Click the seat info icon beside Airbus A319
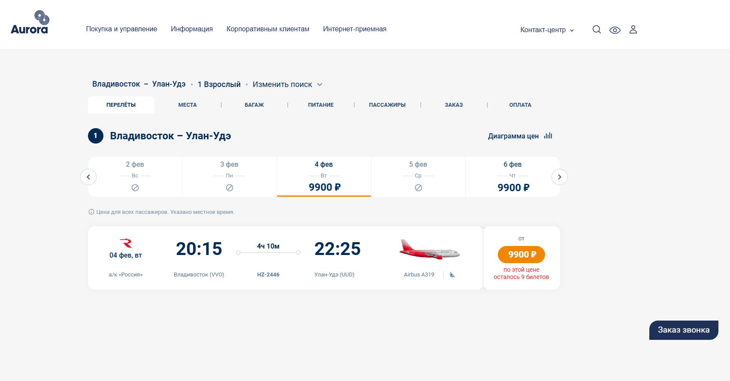This screenshot has height=381, width=730. [x=452, y=275]
